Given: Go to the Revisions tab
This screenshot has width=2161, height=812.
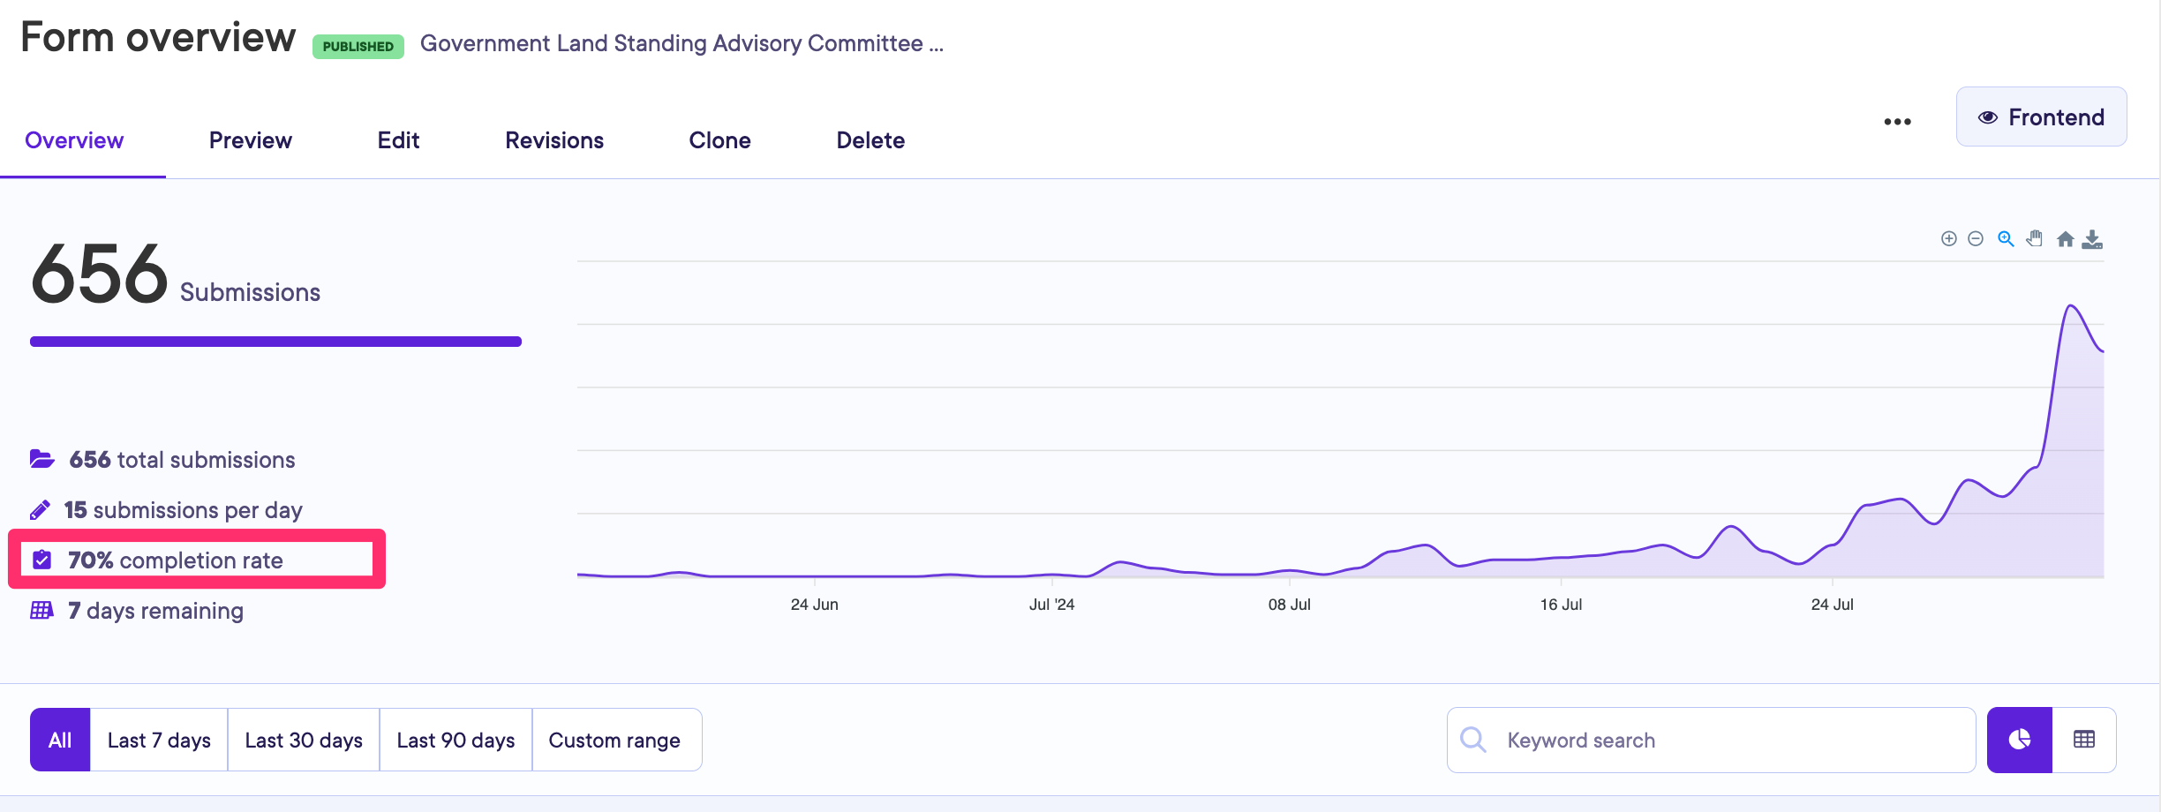Looking at the screenshot, I should [x=554, y=140].
